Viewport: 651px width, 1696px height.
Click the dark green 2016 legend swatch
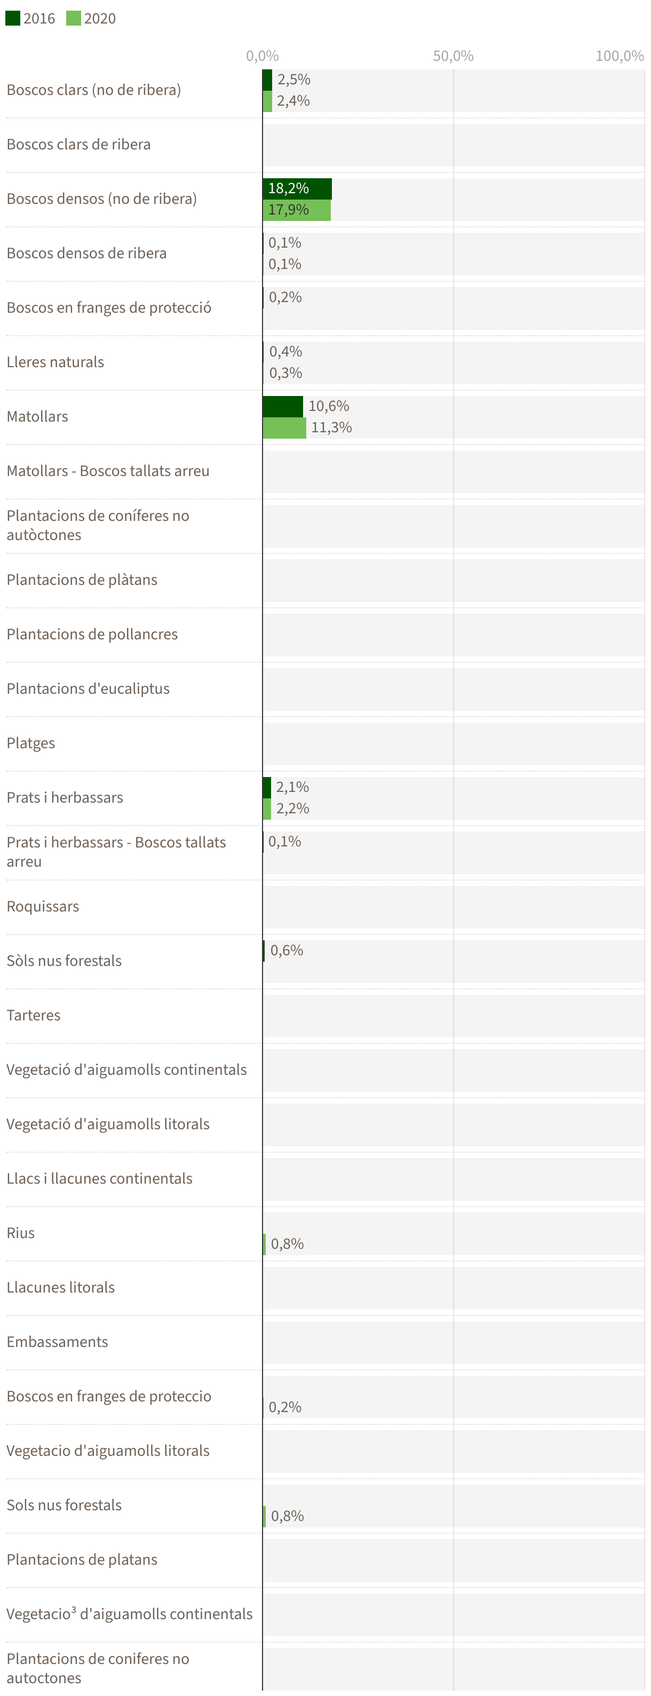click(x=12, y=18)
